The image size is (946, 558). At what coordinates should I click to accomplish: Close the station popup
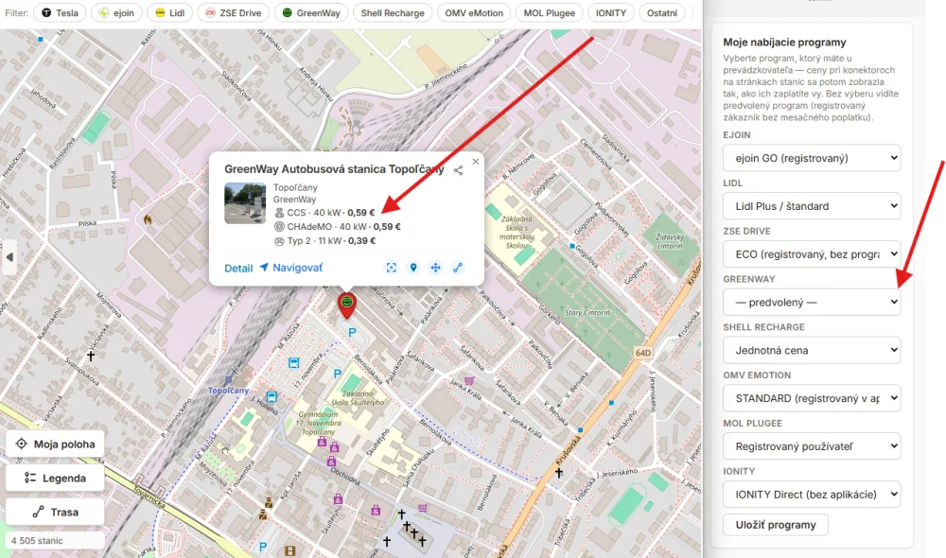pos(476,162)
